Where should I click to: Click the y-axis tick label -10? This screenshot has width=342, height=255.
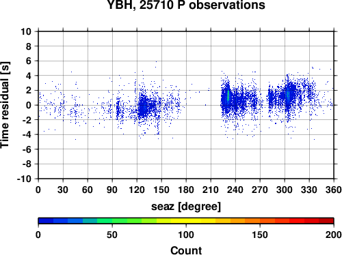pyautogui.click(x=24, y=179)
